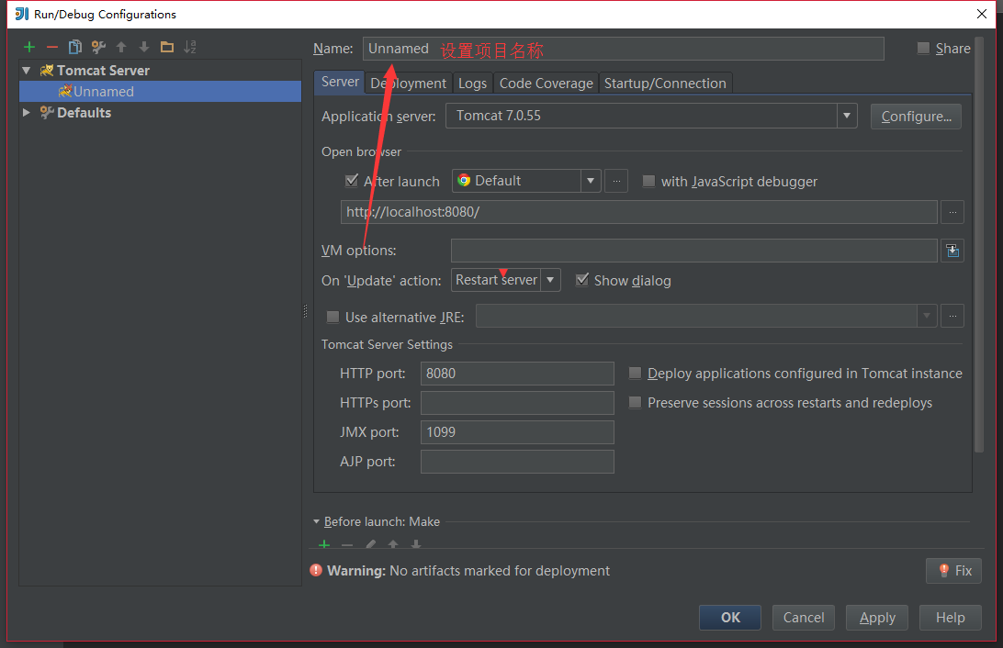Viewport: 1003px width, 648px height.
Task: Confirm with the OK button
Action: [730, 618]
